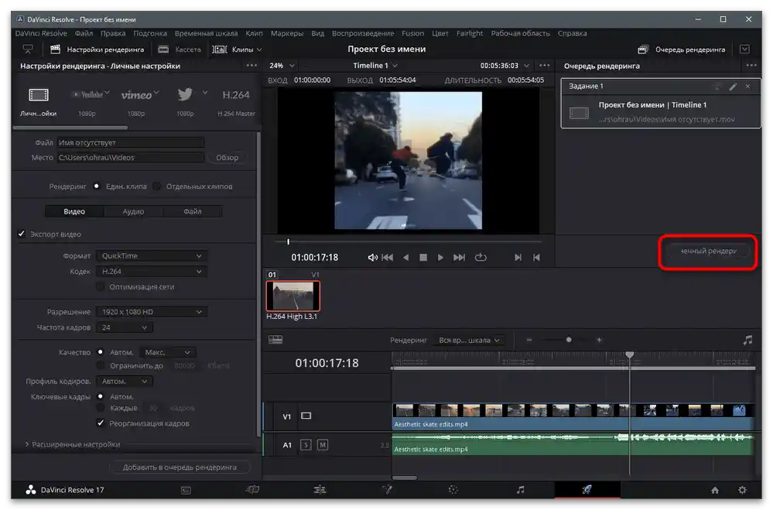Select Един. клипа render option

[97, 186]
